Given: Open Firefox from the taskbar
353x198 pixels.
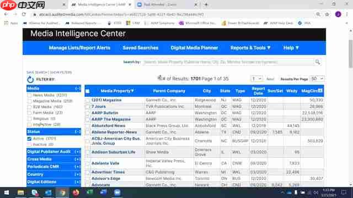Looking at the screenshot, I should (76, 193).
